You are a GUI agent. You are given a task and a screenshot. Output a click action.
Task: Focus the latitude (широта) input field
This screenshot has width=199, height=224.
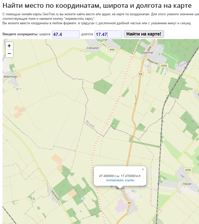(x=66, y=34)
